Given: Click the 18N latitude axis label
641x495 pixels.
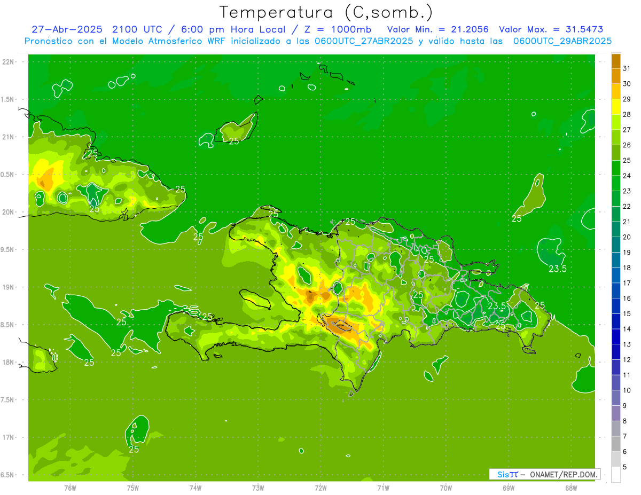Looking at the screenshot, I should (8, 363).
